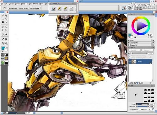Screen dimensions: 157x115
Task: Adjust the brush Size slider
Action: tap(142, 104)
